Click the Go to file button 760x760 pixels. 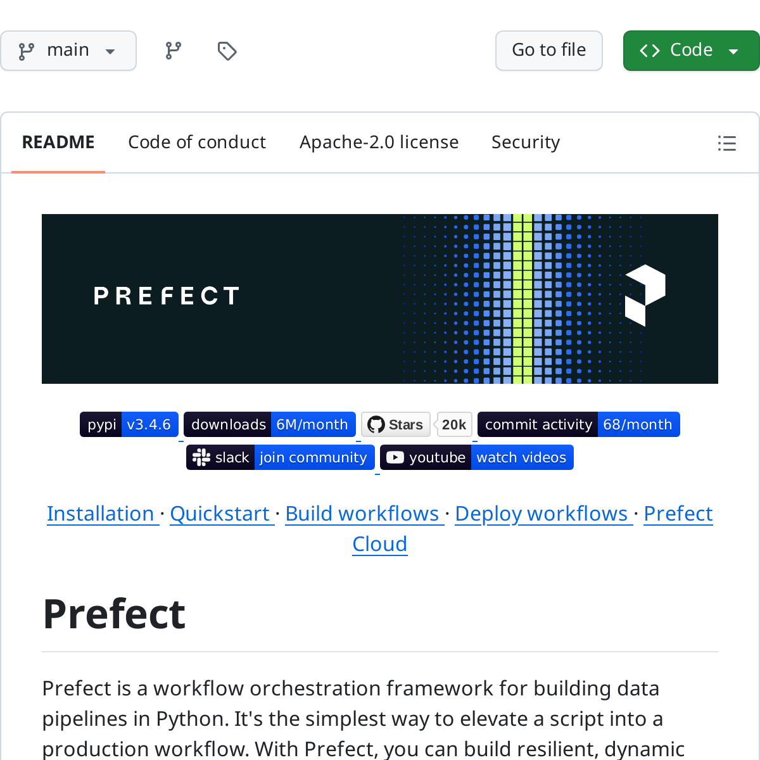click(548, 50)
